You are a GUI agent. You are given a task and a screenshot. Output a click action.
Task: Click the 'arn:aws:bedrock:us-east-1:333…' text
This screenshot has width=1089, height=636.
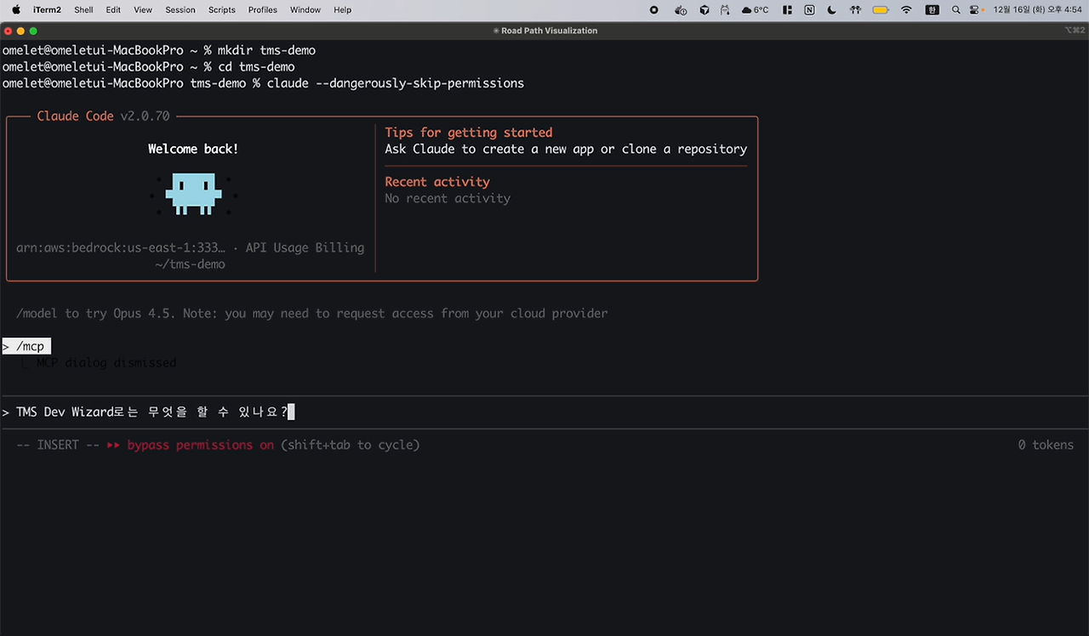[x=121, y=247]
